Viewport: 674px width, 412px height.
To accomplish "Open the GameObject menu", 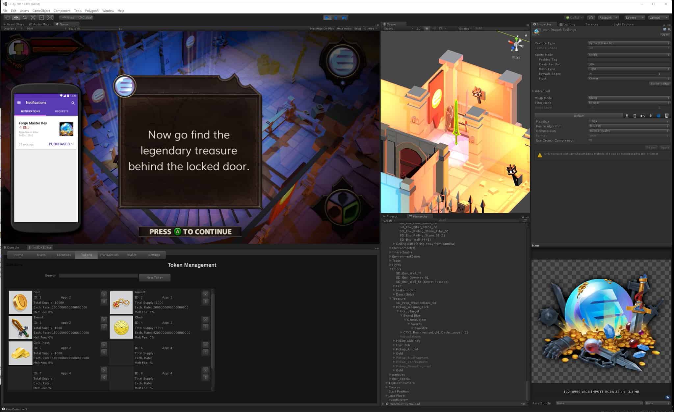I will coord(41,11).
